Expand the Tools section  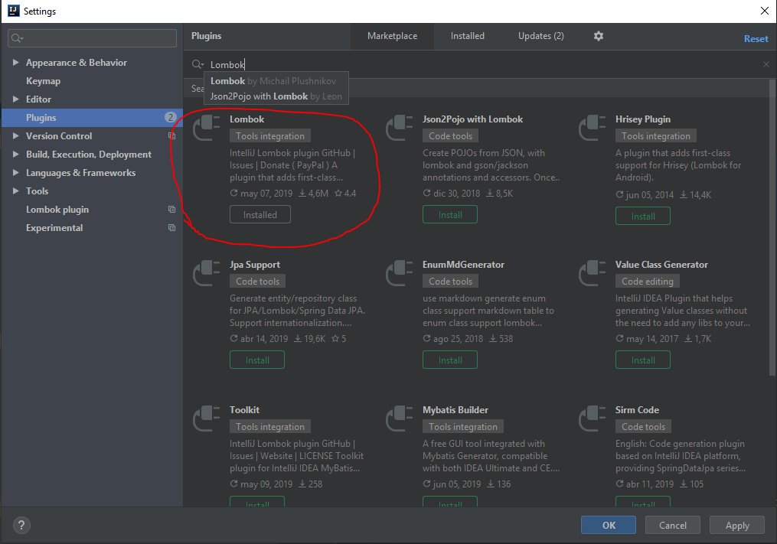click(16, 191)
